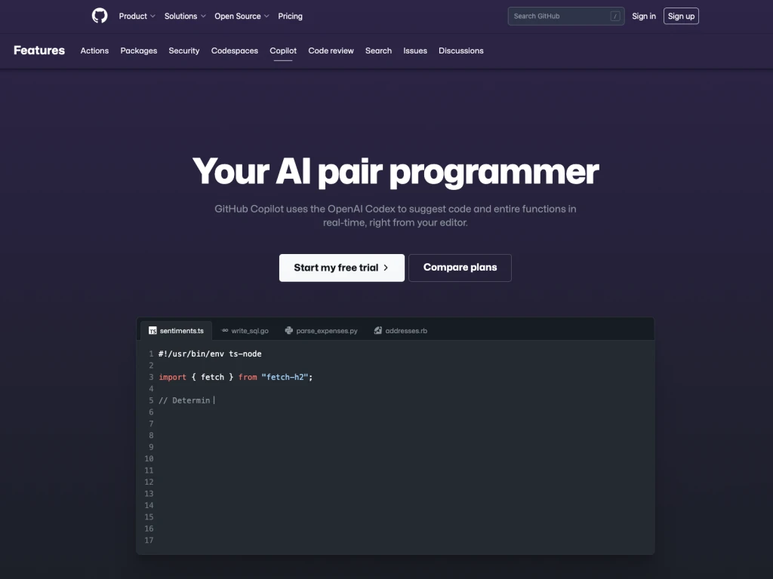
Task: Click line number 10 in the editor
Action: (149, 458)
